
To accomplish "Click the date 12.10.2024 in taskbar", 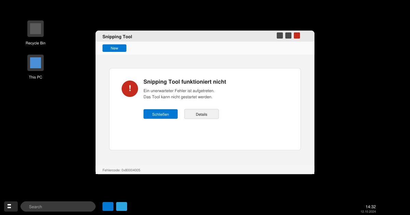I will click(x=368, y=212).
